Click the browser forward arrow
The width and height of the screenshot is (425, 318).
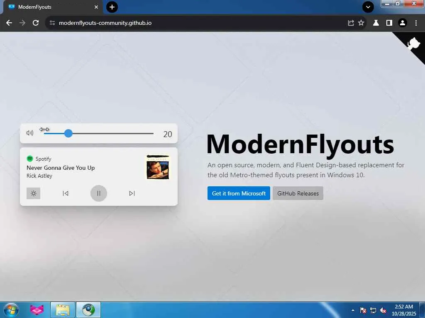point(22,23)
